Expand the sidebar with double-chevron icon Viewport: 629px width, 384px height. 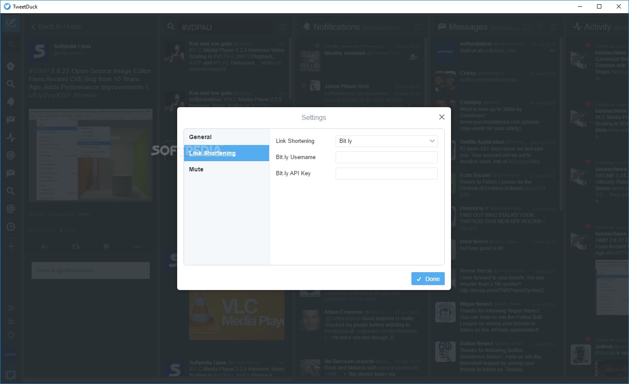point(11,307)
